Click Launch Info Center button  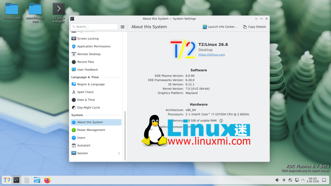(220, 27)
